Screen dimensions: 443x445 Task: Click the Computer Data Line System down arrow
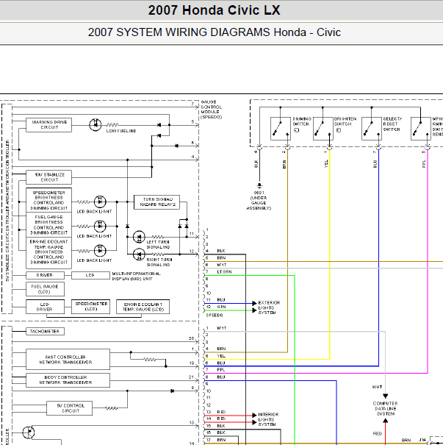pos(386,396)
